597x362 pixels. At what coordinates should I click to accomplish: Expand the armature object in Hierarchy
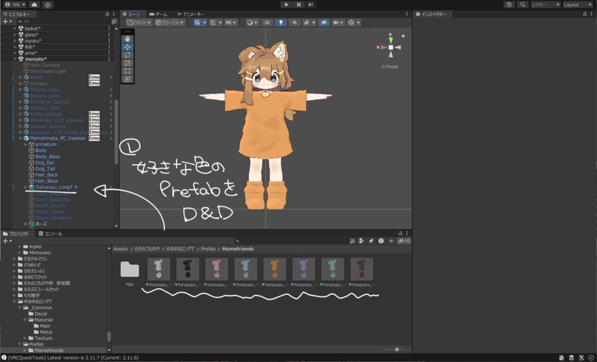[26, 144]
